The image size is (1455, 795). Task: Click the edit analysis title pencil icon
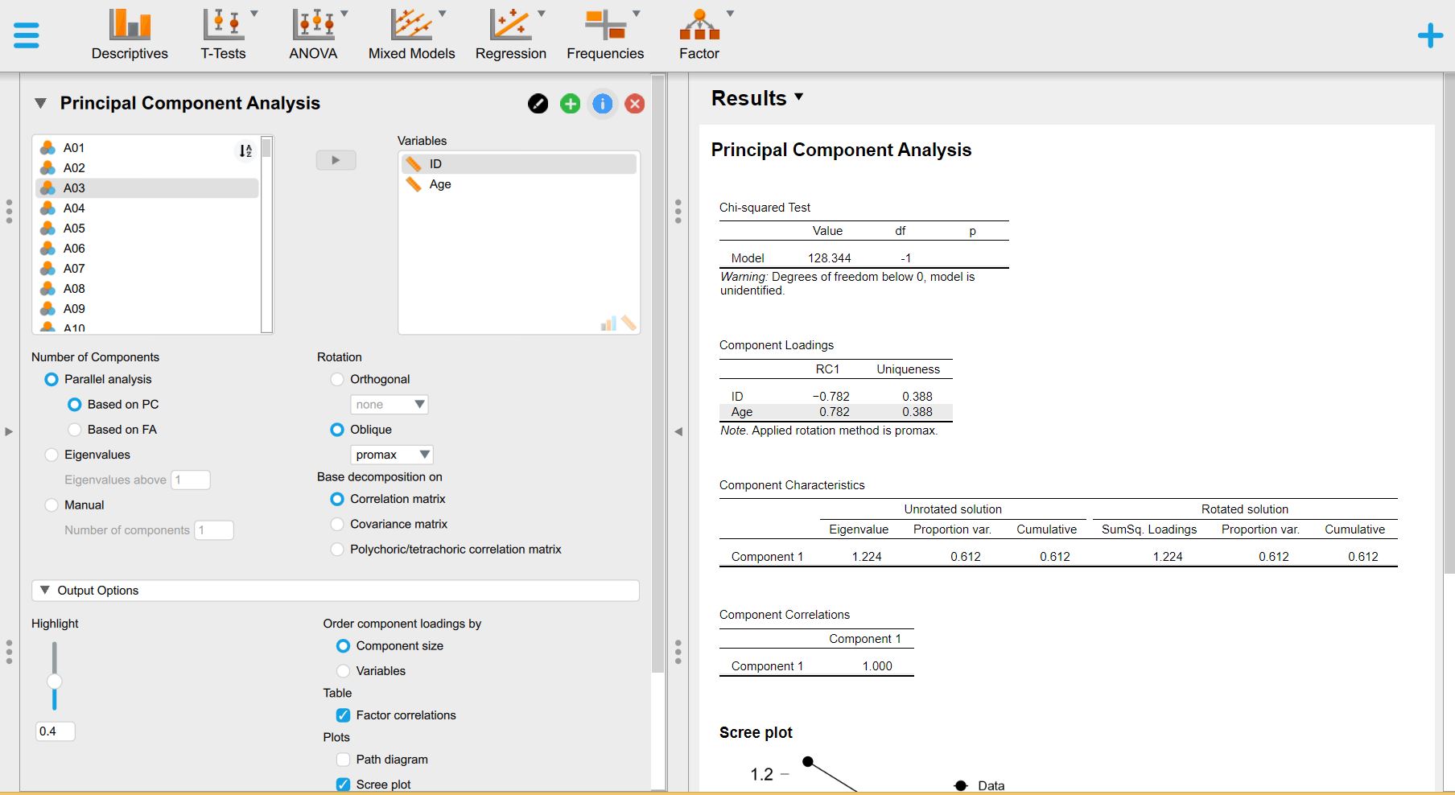pos(538,104)
